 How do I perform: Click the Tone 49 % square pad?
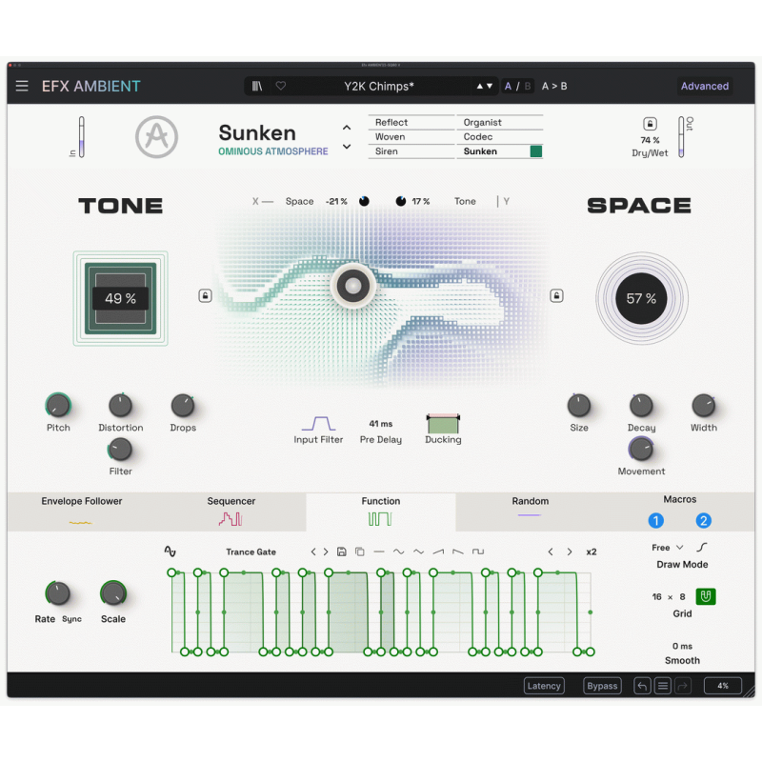click(121, 298)
